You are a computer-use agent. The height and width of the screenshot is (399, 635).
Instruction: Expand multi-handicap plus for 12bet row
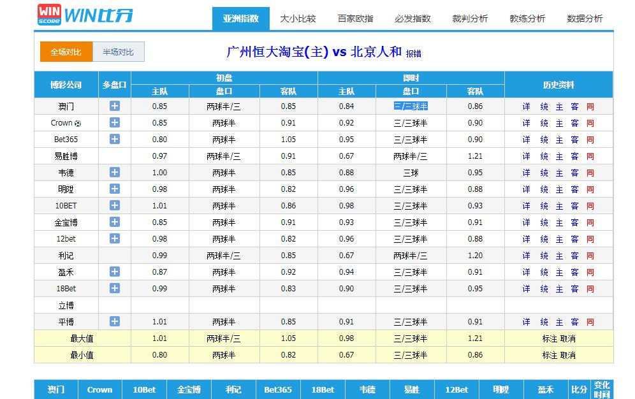(115, 239)
